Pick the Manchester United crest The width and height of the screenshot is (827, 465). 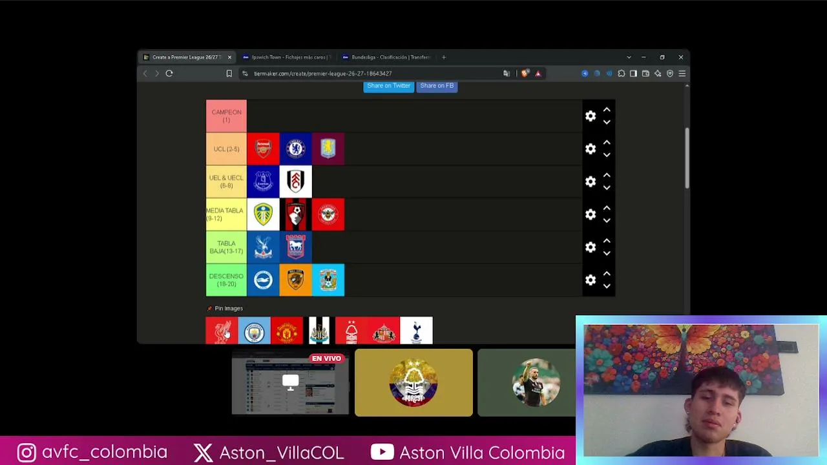click(287, 331)
